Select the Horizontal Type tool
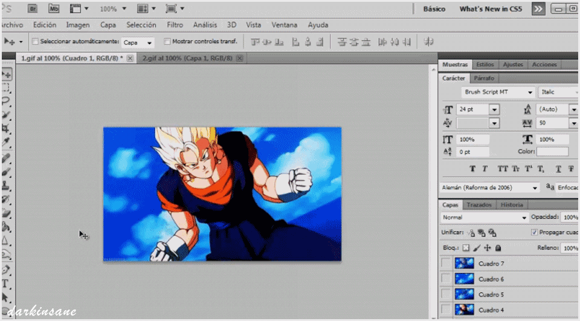The width and height of the screenshot is (580, 321). [5, 284]
